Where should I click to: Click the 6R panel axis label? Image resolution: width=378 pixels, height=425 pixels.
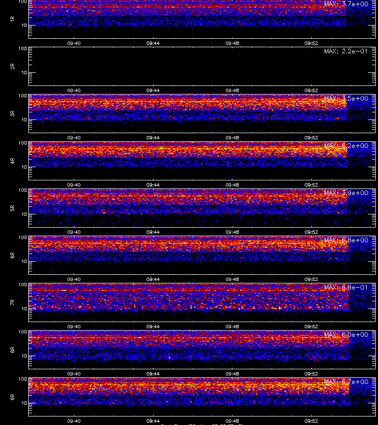coord(12,255)
